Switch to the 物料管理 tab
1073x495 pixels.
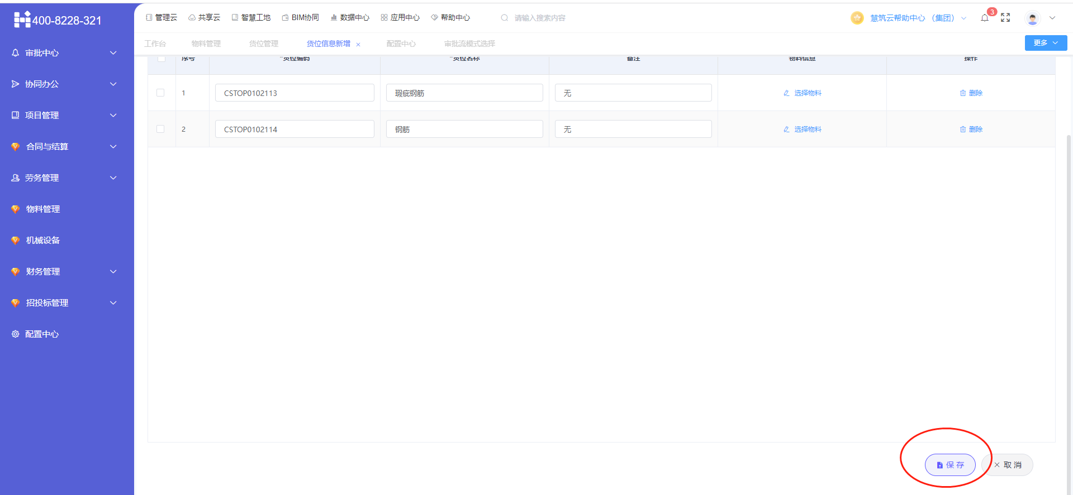(x=206, y=44)
